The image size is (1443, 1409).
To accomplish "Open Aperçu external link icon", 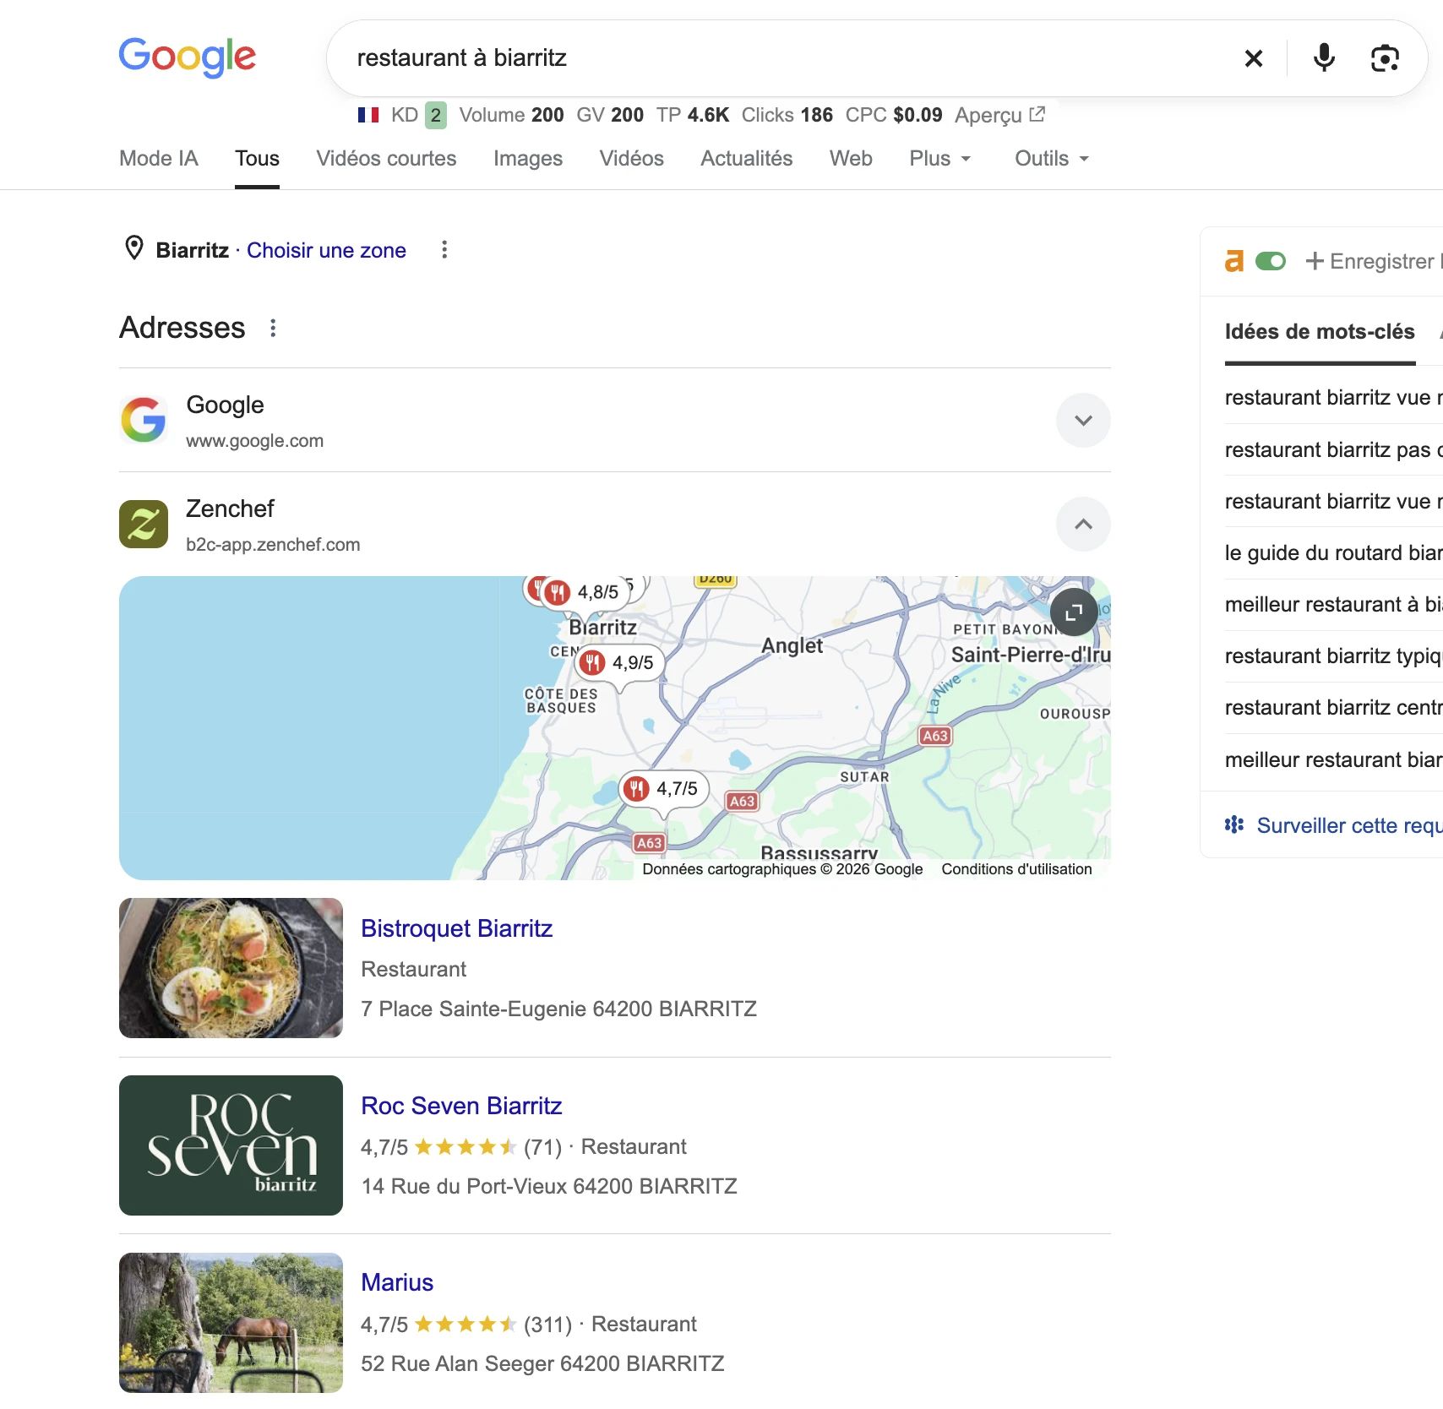I will click(1037, 114).
